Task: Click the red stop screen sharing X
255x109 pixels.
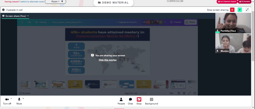Action: 232,10
